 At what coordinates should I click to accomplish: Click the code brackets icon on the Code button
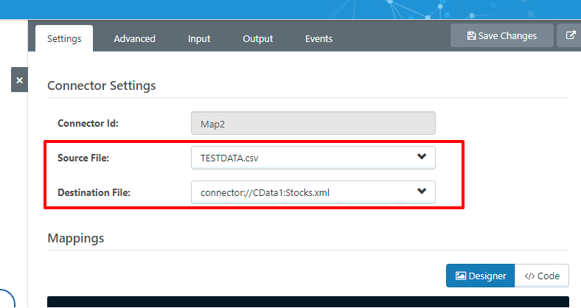click(x=529, y=276)
